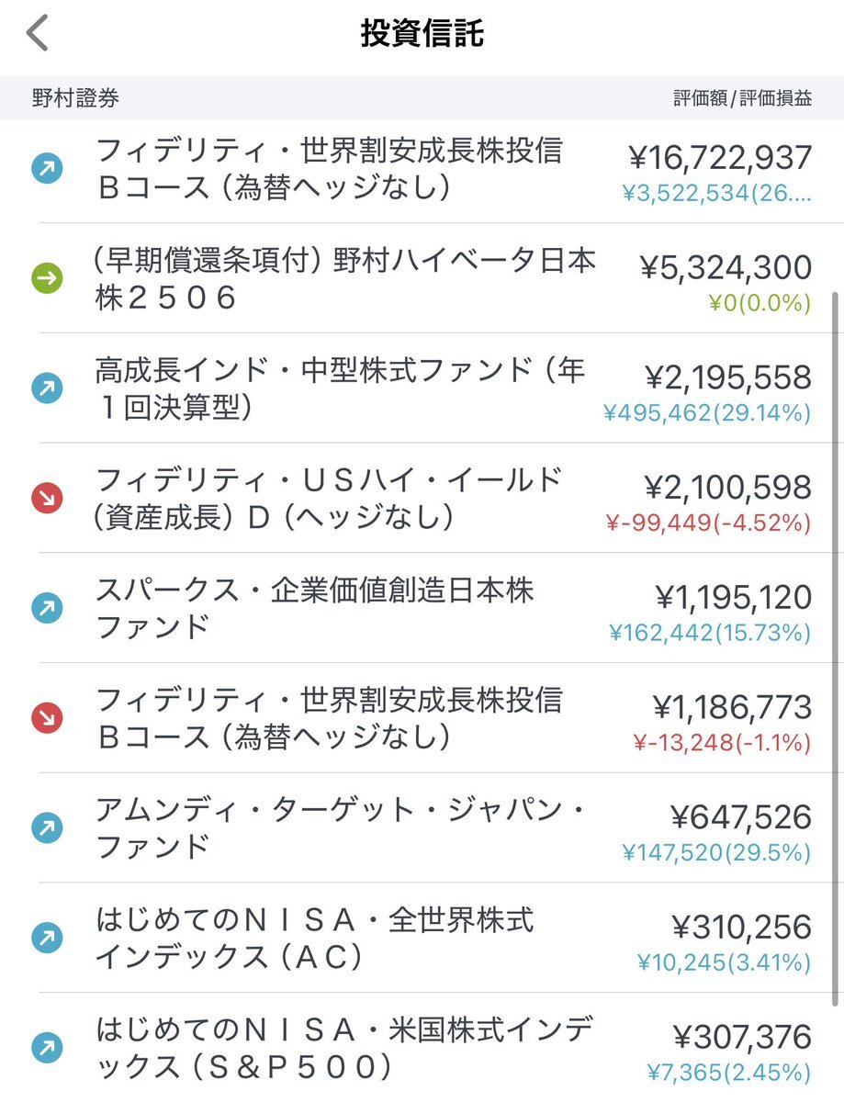Screen dimensions: 844x1102
Task: Tap the blue up-arrow icon for アムンディ・ターゲット・ジャパン
Action: [47, 827]
